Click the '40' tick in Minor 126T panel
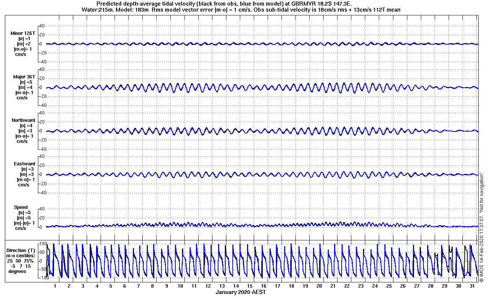The height and width of the screenshot is (300, 488). click(42, 25)
